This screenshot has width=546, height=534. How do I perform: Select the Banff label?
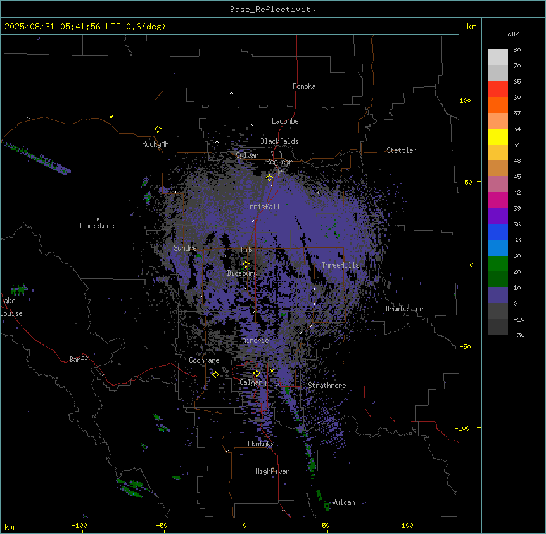point(79,360)
